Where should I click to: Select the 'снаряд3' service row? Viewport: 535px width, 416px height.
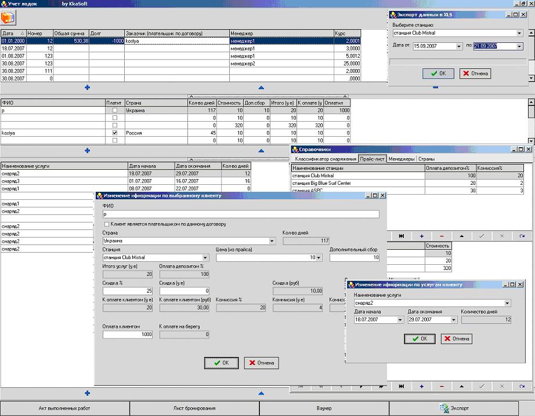coord(125,181)
